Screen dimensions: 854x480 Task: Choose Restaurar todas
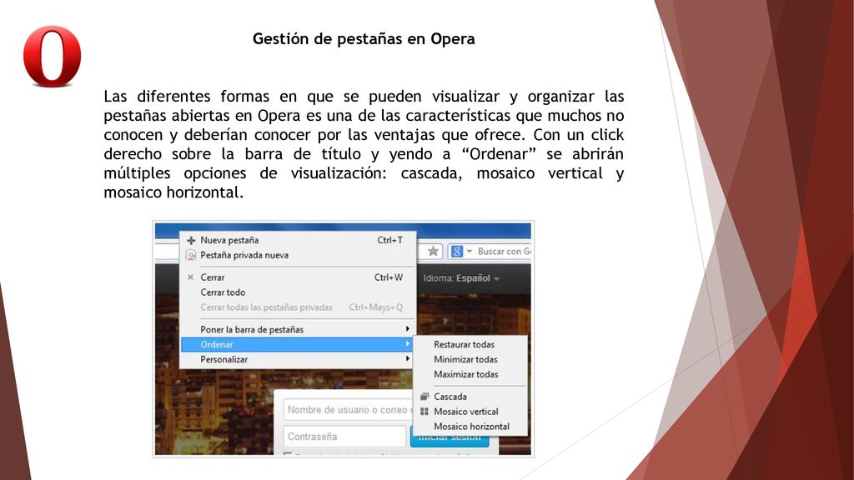470,344
